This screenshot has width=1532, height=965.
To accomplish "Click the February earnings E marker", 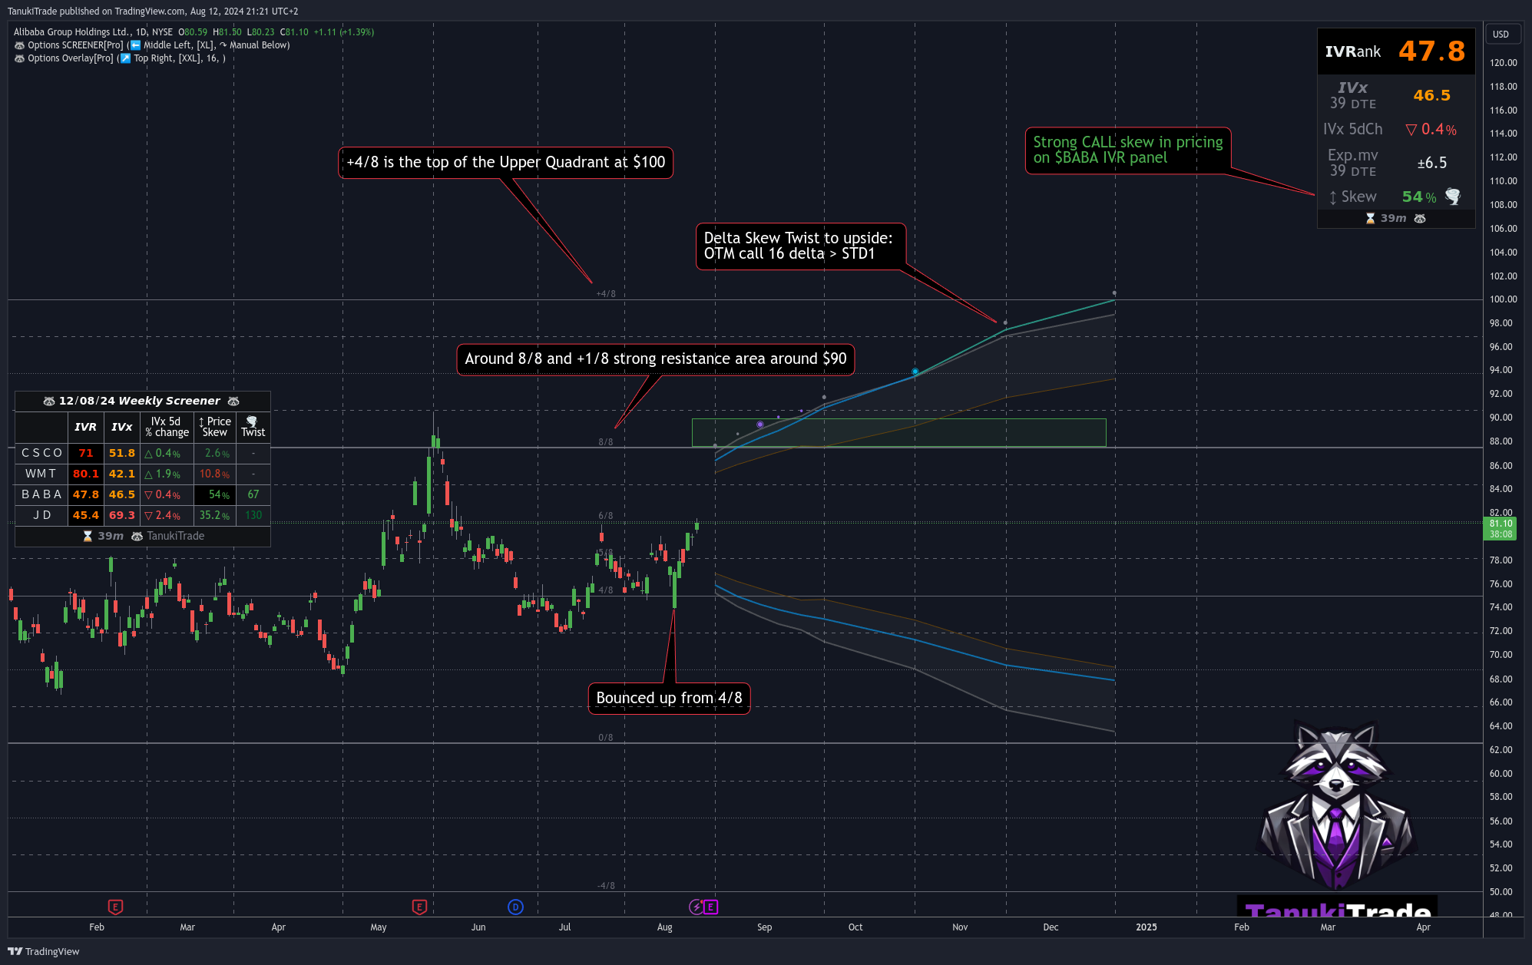I will point(115,907).
